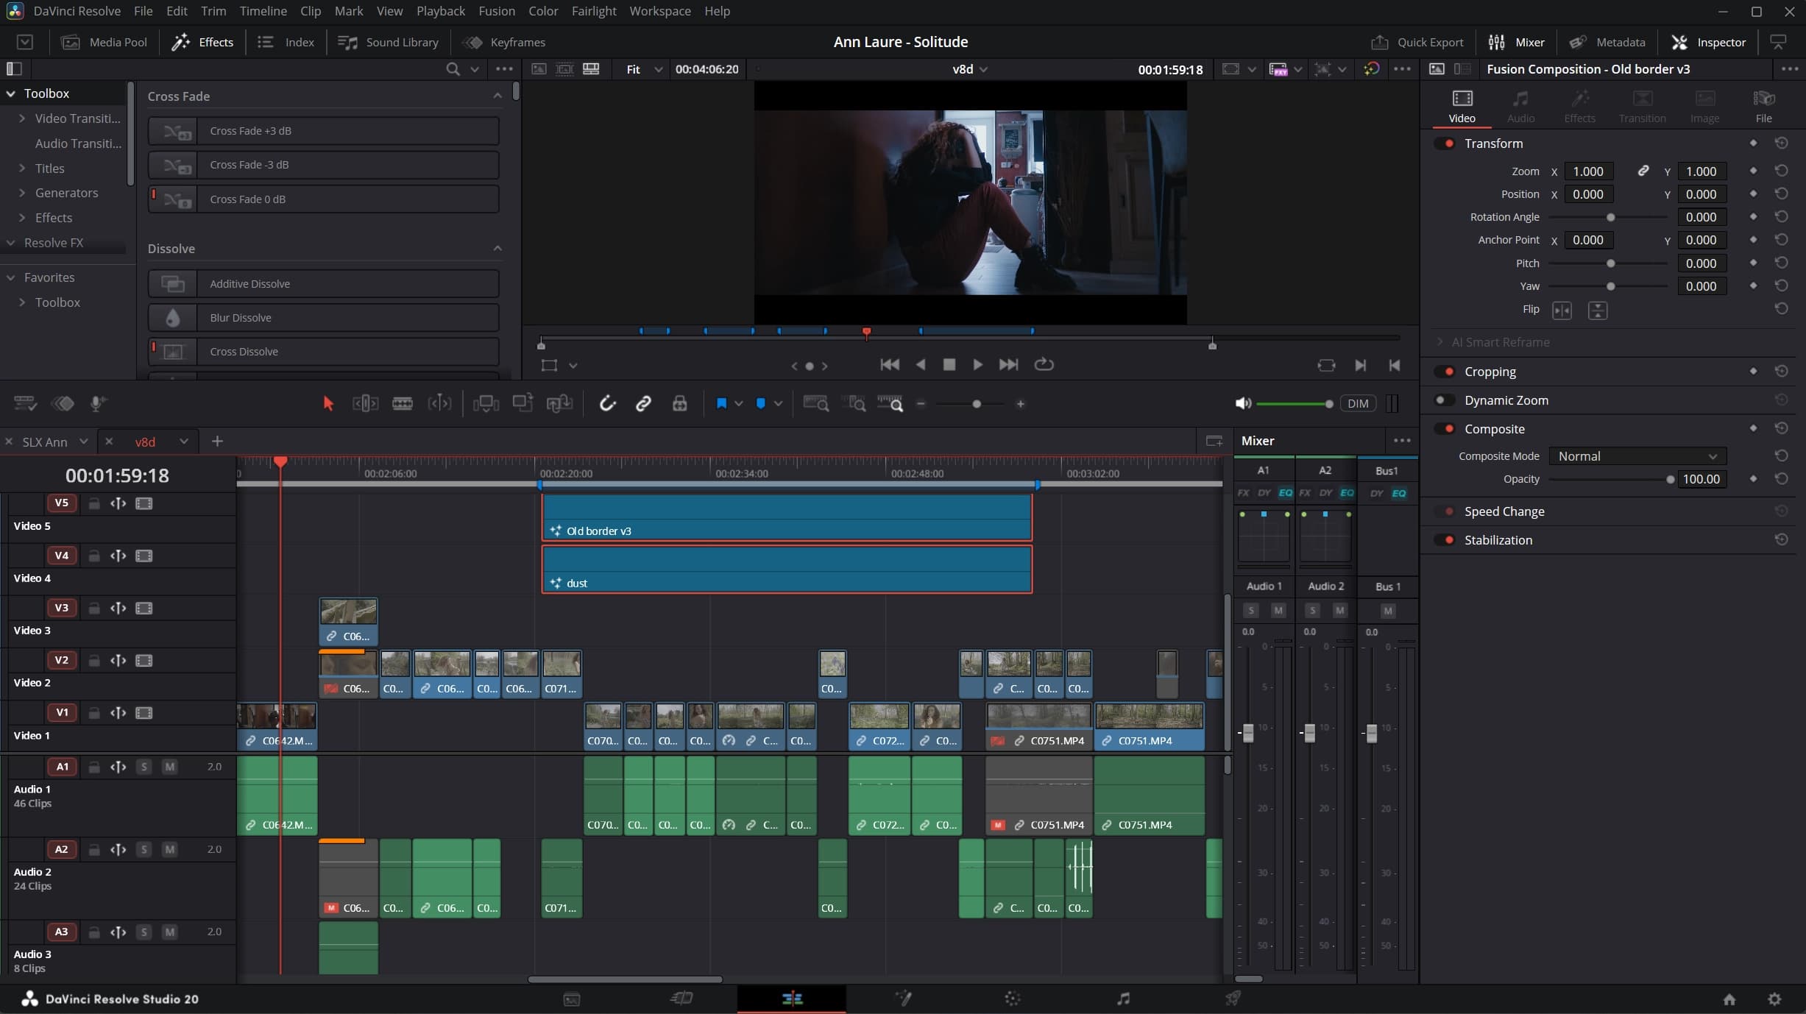
Task: Toggle the Metadata panel button
Action: [1607, 42]
